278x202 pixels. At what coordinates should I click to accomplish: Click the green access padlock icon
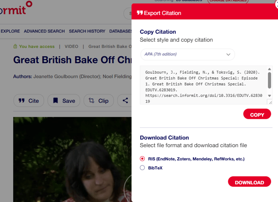(15, 47)
